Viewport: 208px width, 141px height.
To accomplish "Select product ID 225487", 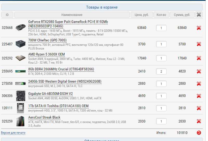I will point(7,44).
